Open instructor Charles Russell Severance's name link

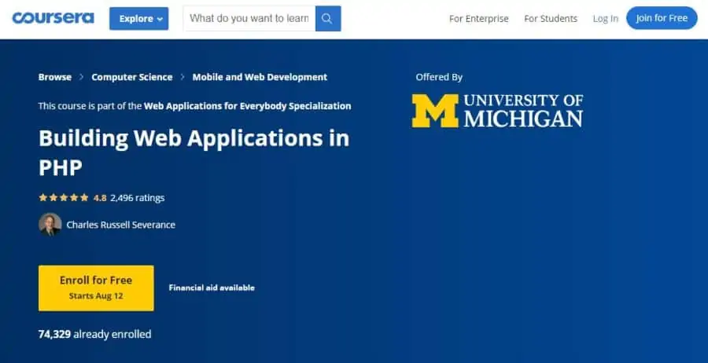coord(121,225)
